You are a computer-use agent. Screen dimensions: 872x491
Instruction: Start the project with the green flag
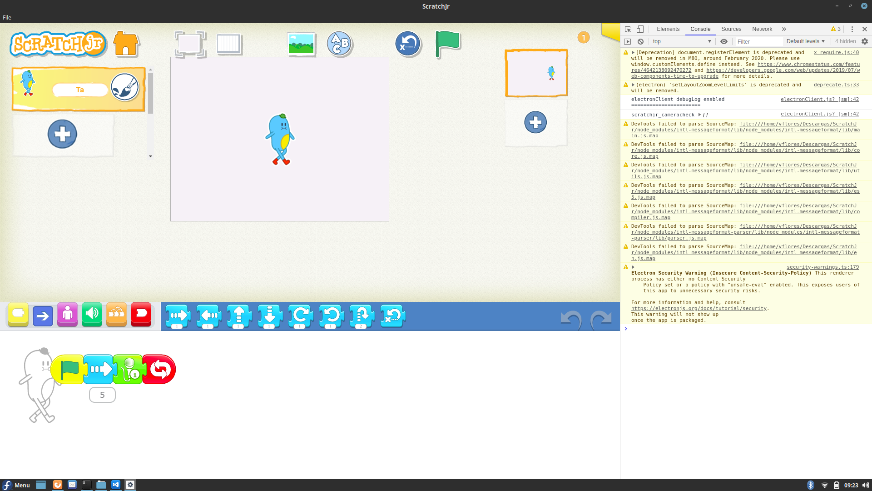pyautogui.click(x=447, y=44)
